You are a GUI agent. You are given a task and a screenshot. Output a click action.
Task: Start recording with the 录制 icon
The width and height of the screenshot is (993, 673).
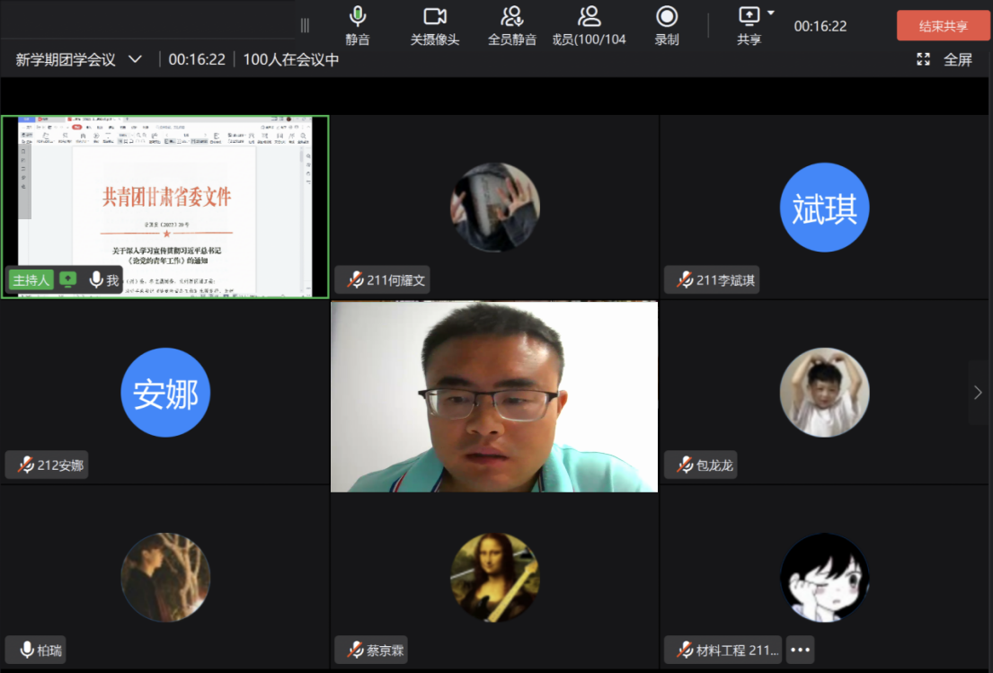(667, 17)
